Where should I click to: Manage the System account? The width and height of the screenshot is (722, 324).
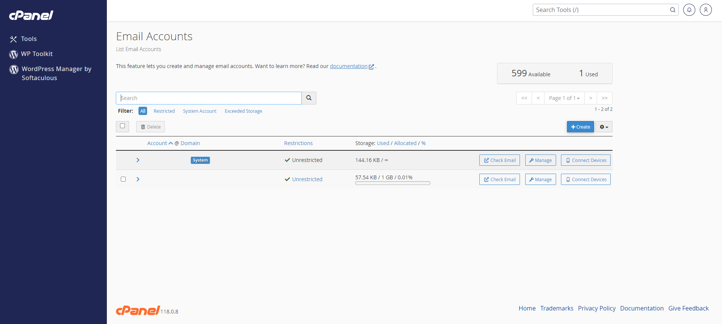point(540,160)
